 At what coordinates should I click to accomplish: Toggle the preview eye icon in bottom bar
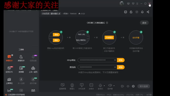[x=128, y=86]
